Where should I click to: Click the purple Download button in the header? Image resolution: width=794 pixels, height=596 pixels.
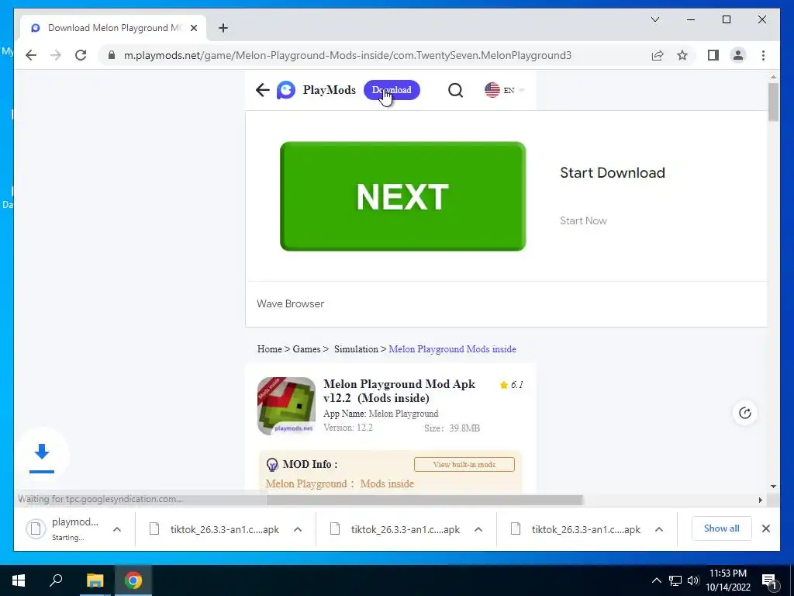pos(392,90)
